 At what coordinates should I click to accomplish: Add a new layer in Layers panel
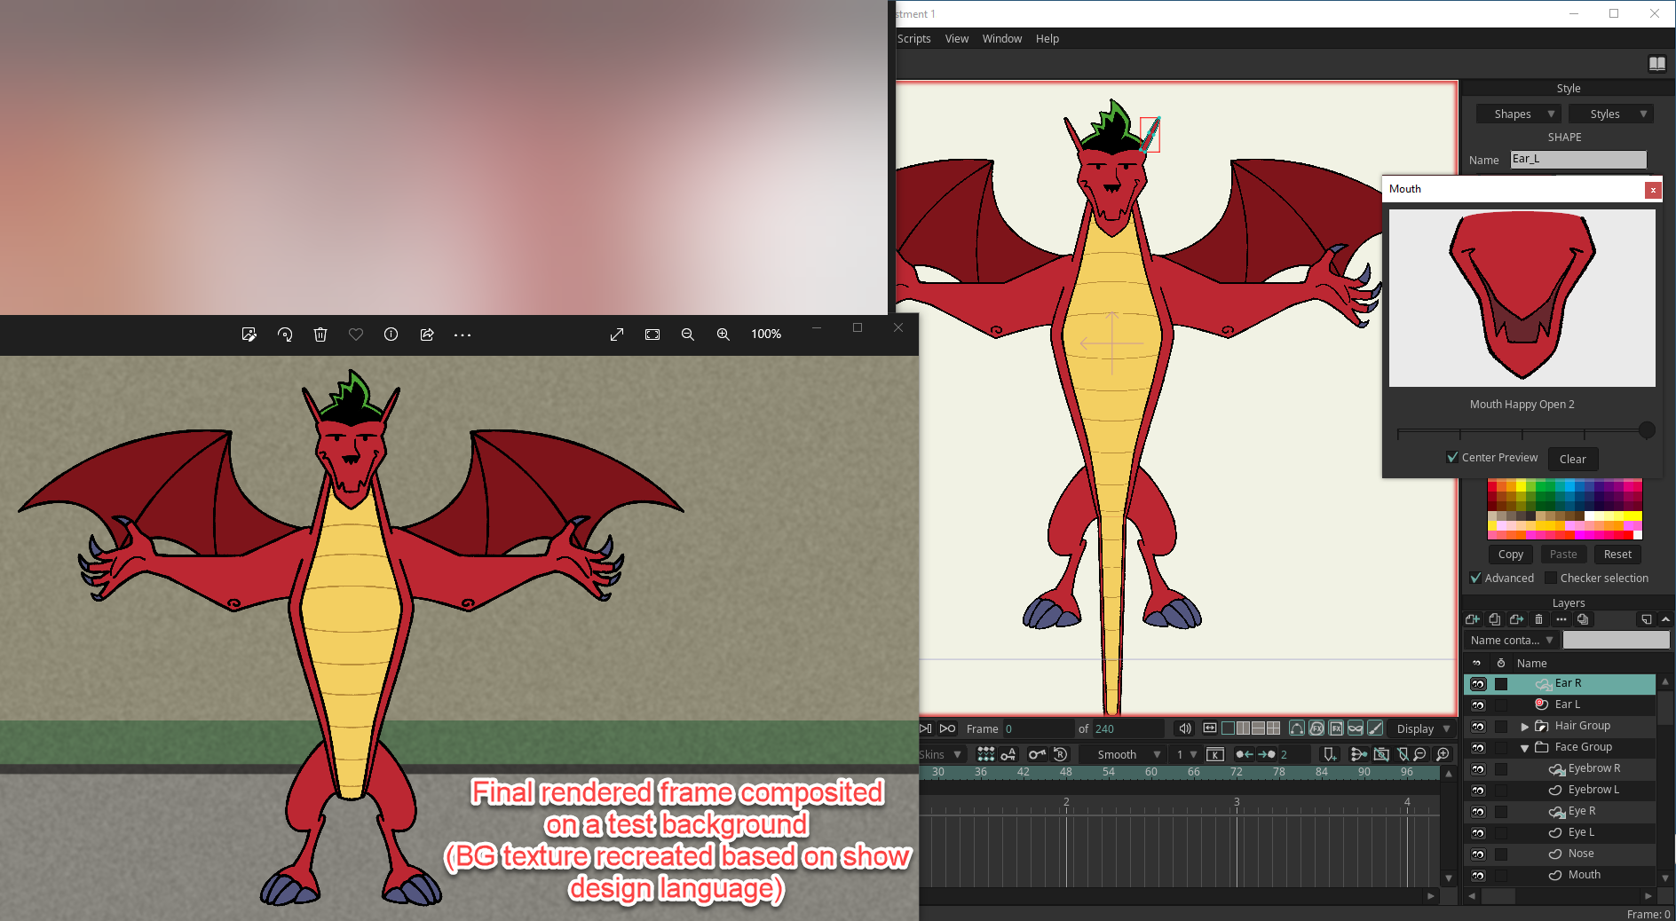(1473, 619)
